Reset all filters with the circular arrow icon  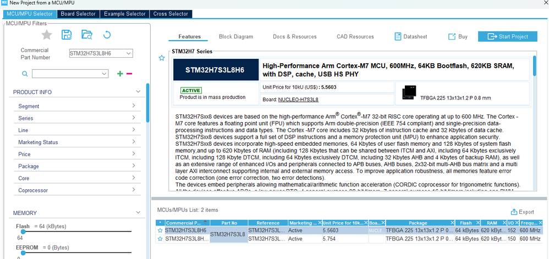click(x=107, y=35)
